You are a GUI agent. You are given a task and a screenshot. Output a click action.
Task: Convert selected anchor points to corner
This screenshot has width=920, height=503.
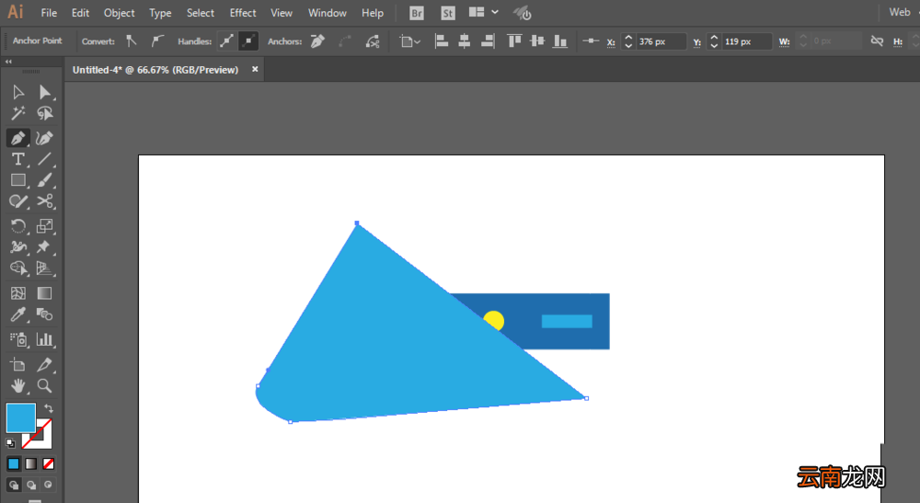pyautogui.click(x=132, y=41)
